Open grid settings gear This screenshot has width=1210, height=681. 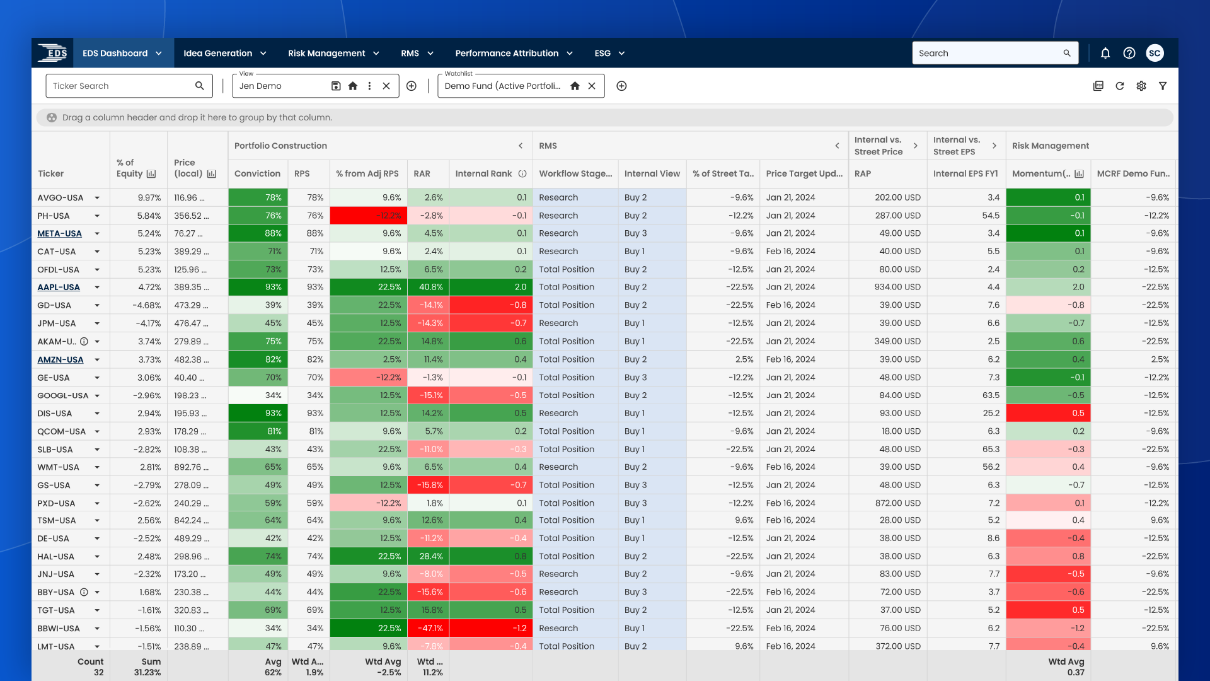point(1141,86)
